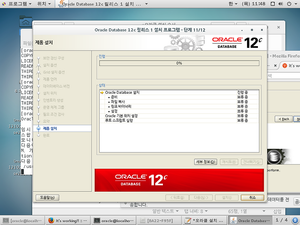Select the 보안 갱신 구성 step
The image size is (300, 225).
[54, 58]
